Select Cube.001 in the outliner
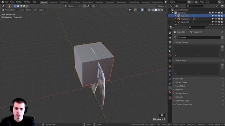Image resolution: width=225 pixels, height=126 pixels. click(185, 16)
